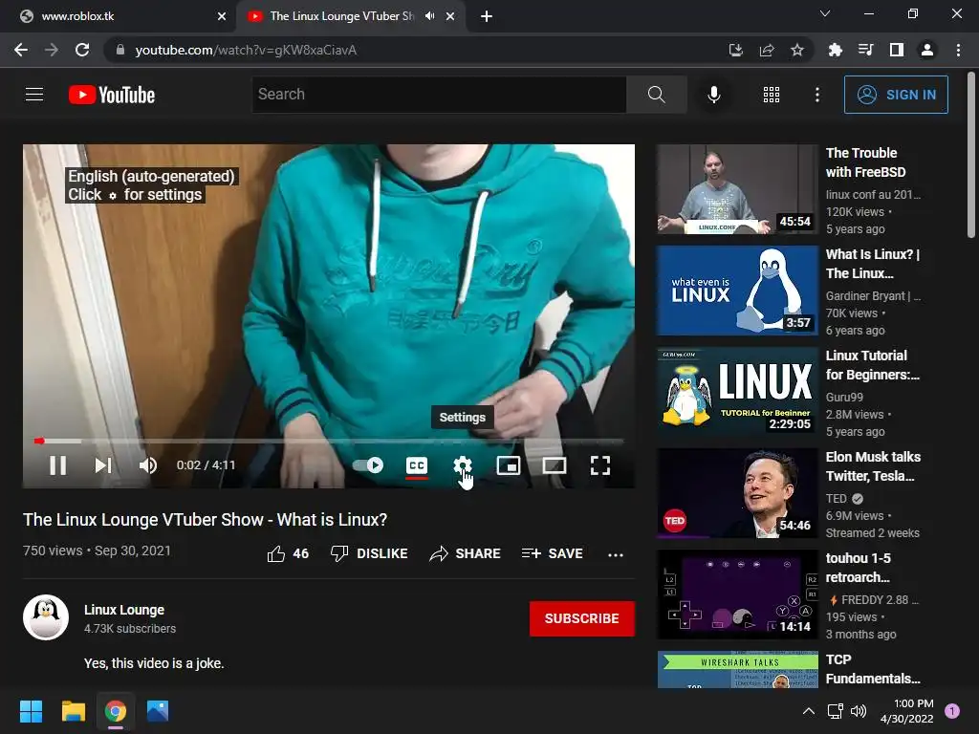
Task: View site information lock icon
Action: coord(120,50)
